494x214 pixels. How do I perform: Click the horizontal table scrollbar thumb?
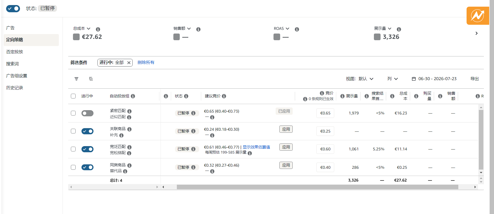point(317,187)
